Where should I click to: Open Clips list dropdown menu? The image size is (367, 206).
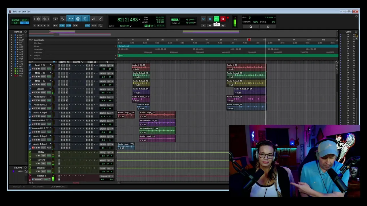(356, 32)
